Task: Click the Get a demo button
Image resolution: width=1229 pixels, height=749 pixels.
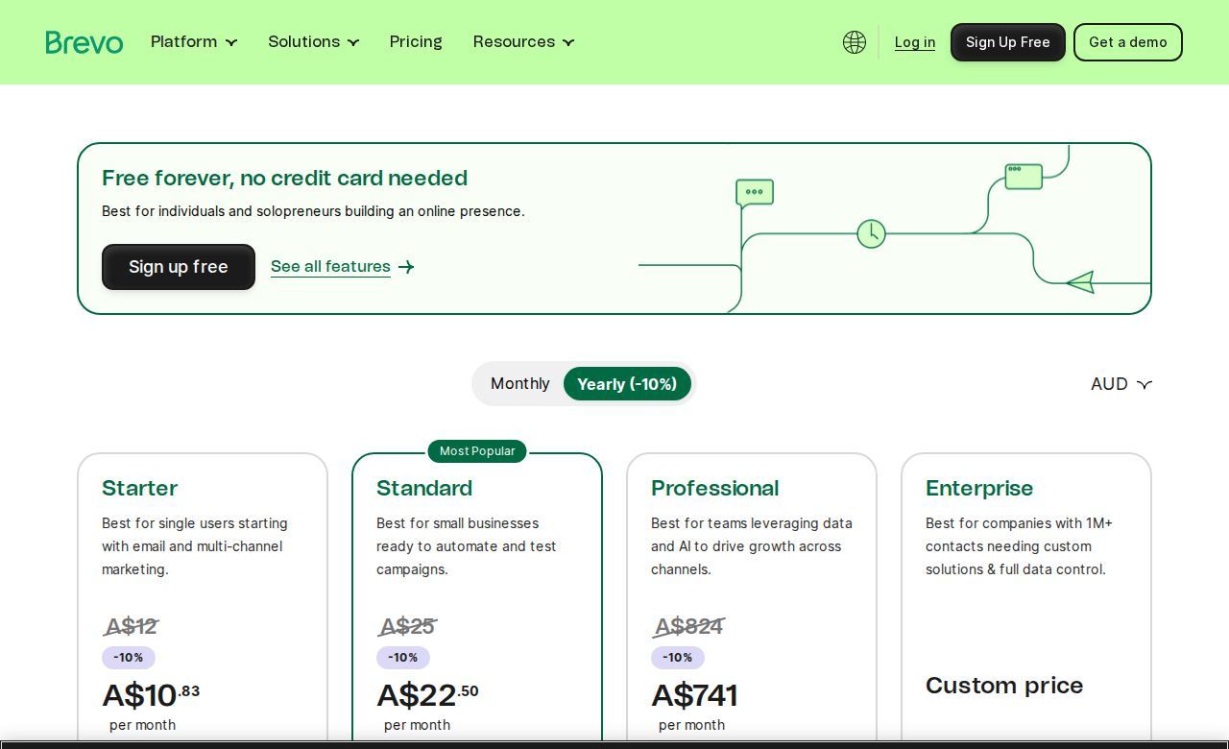Action: pos(1128,42)
